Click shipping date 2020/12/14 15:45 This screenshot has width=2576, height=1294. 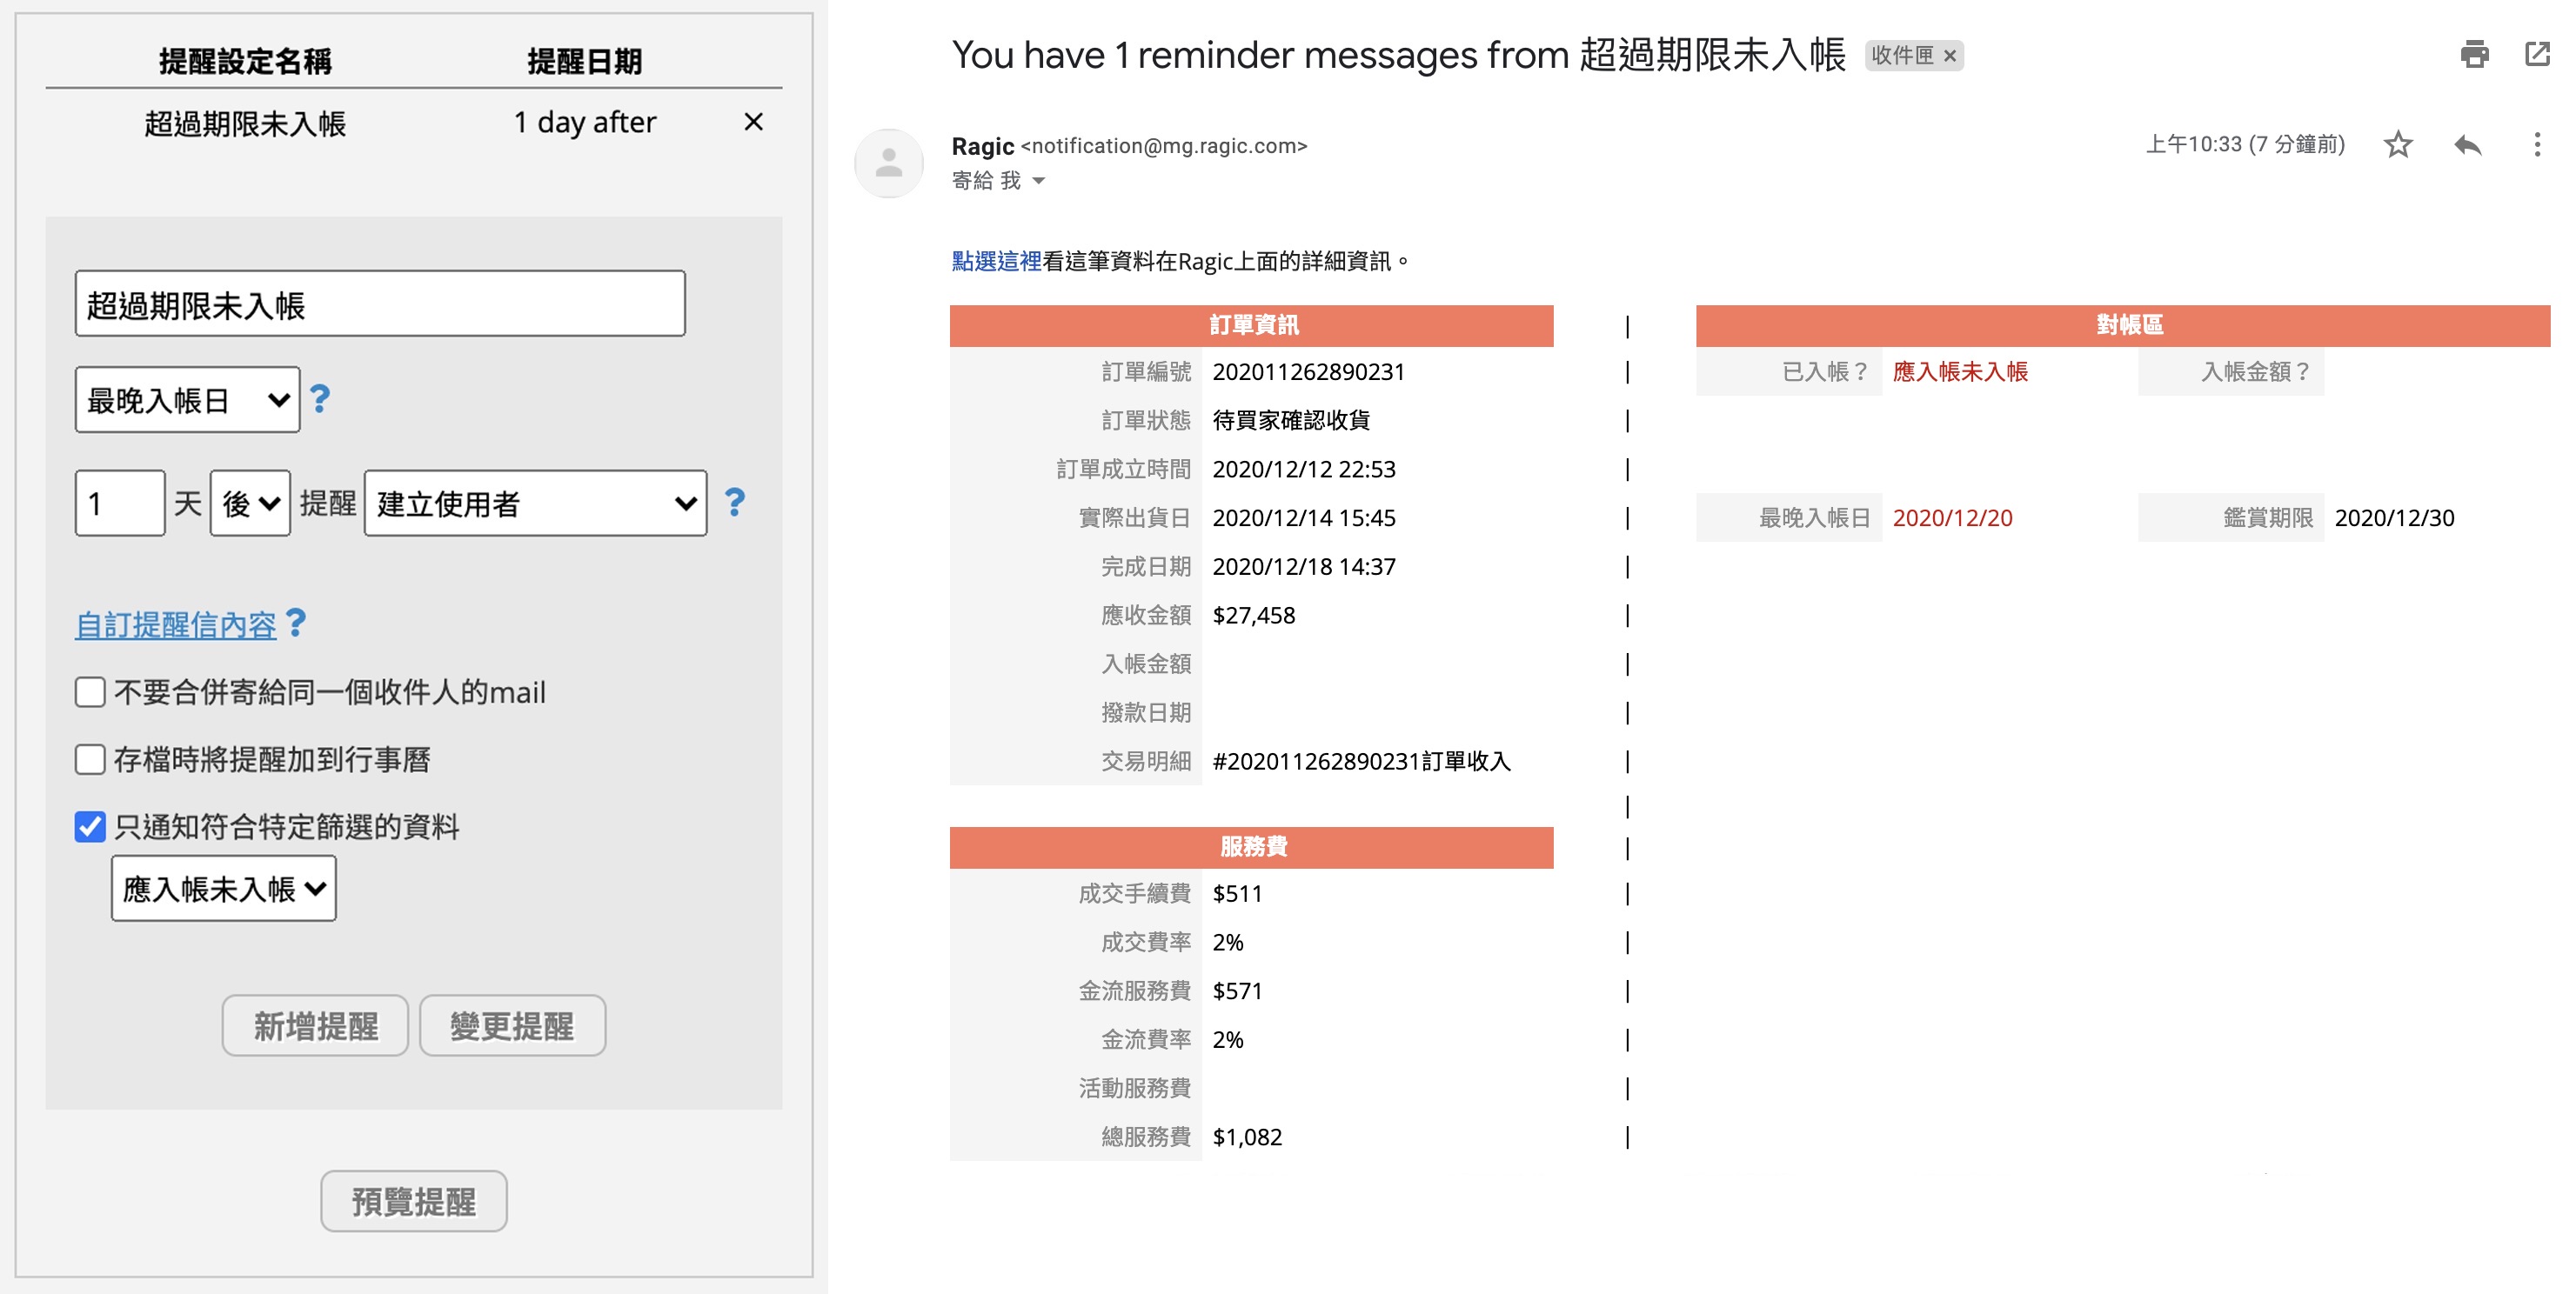coord(1304,517)
